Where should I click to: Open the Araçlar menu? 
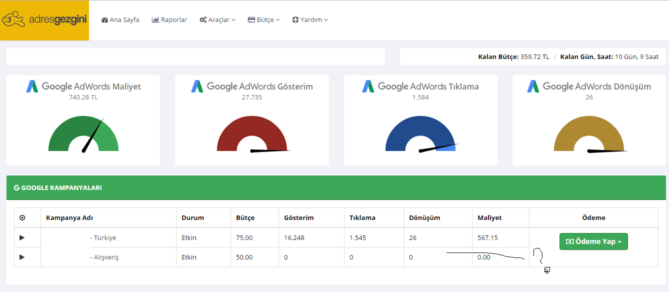click(217, 20)
